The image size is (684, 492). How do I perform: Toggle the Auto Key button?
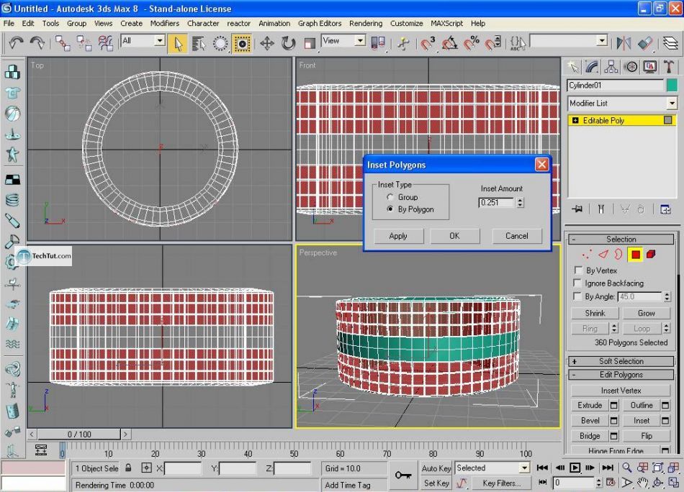tap(436, 468)
